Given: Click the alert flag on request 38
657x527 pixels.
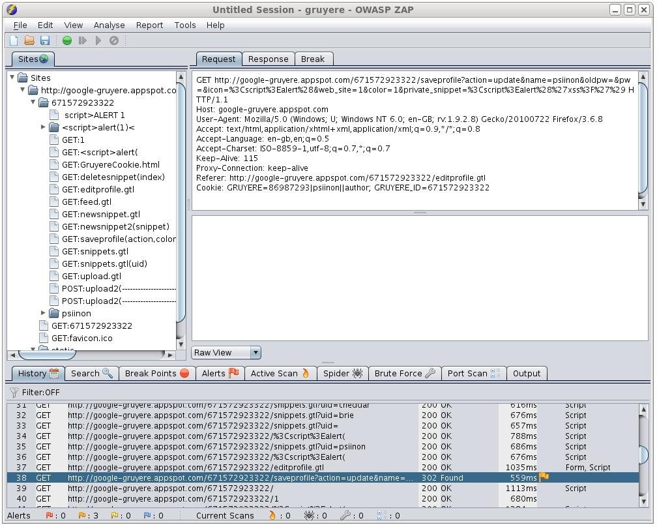Looking at the screenshot, I should [544, 477].
